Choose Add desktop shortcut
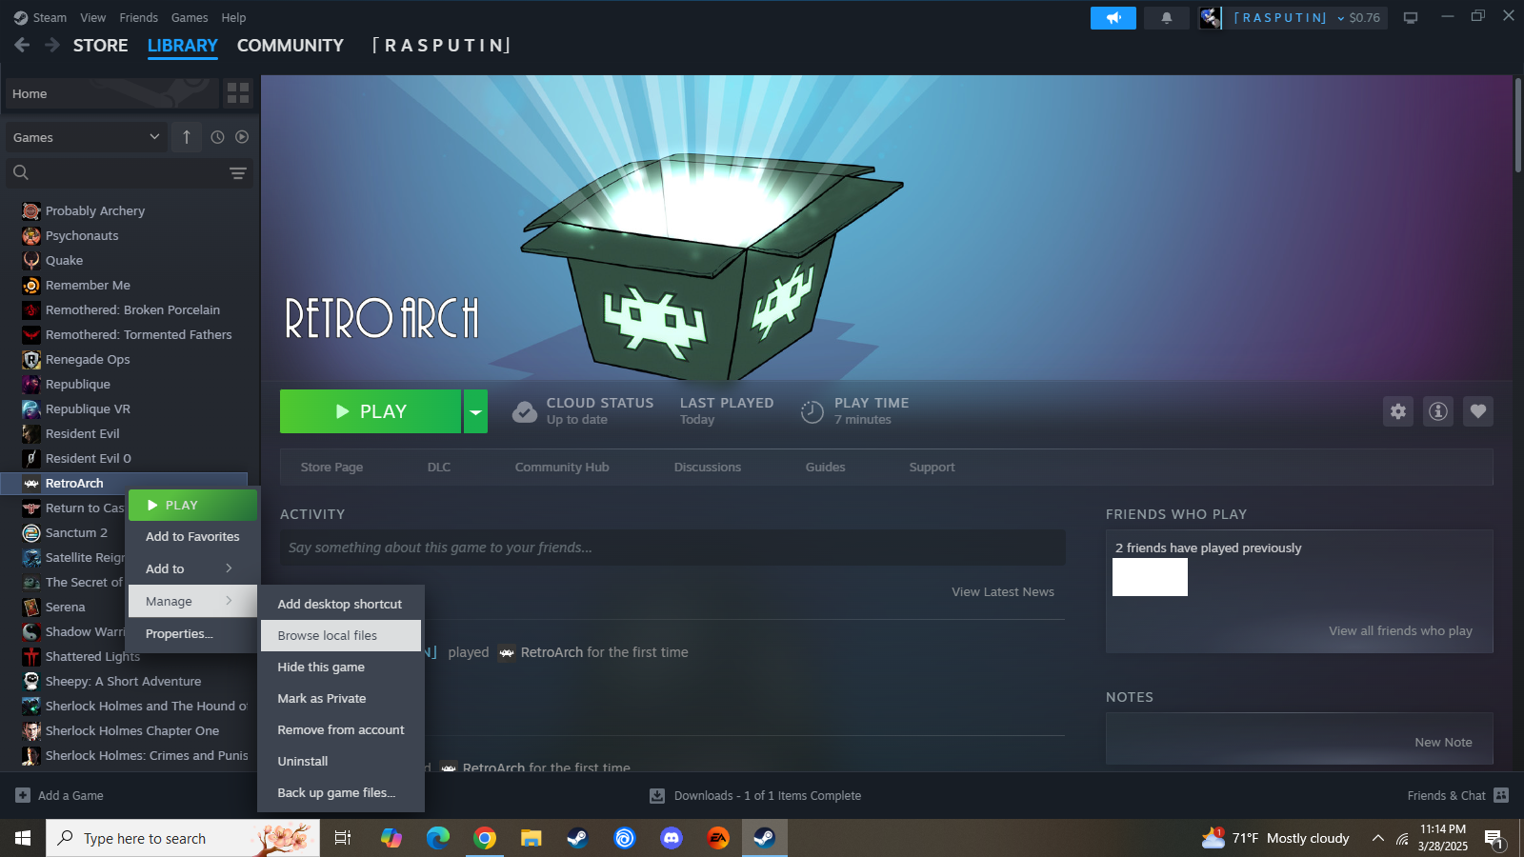This screenshot has width=1524, height=857. point(341,604)
